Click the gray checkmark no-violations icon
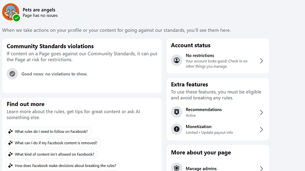 [x=12, y=74]
